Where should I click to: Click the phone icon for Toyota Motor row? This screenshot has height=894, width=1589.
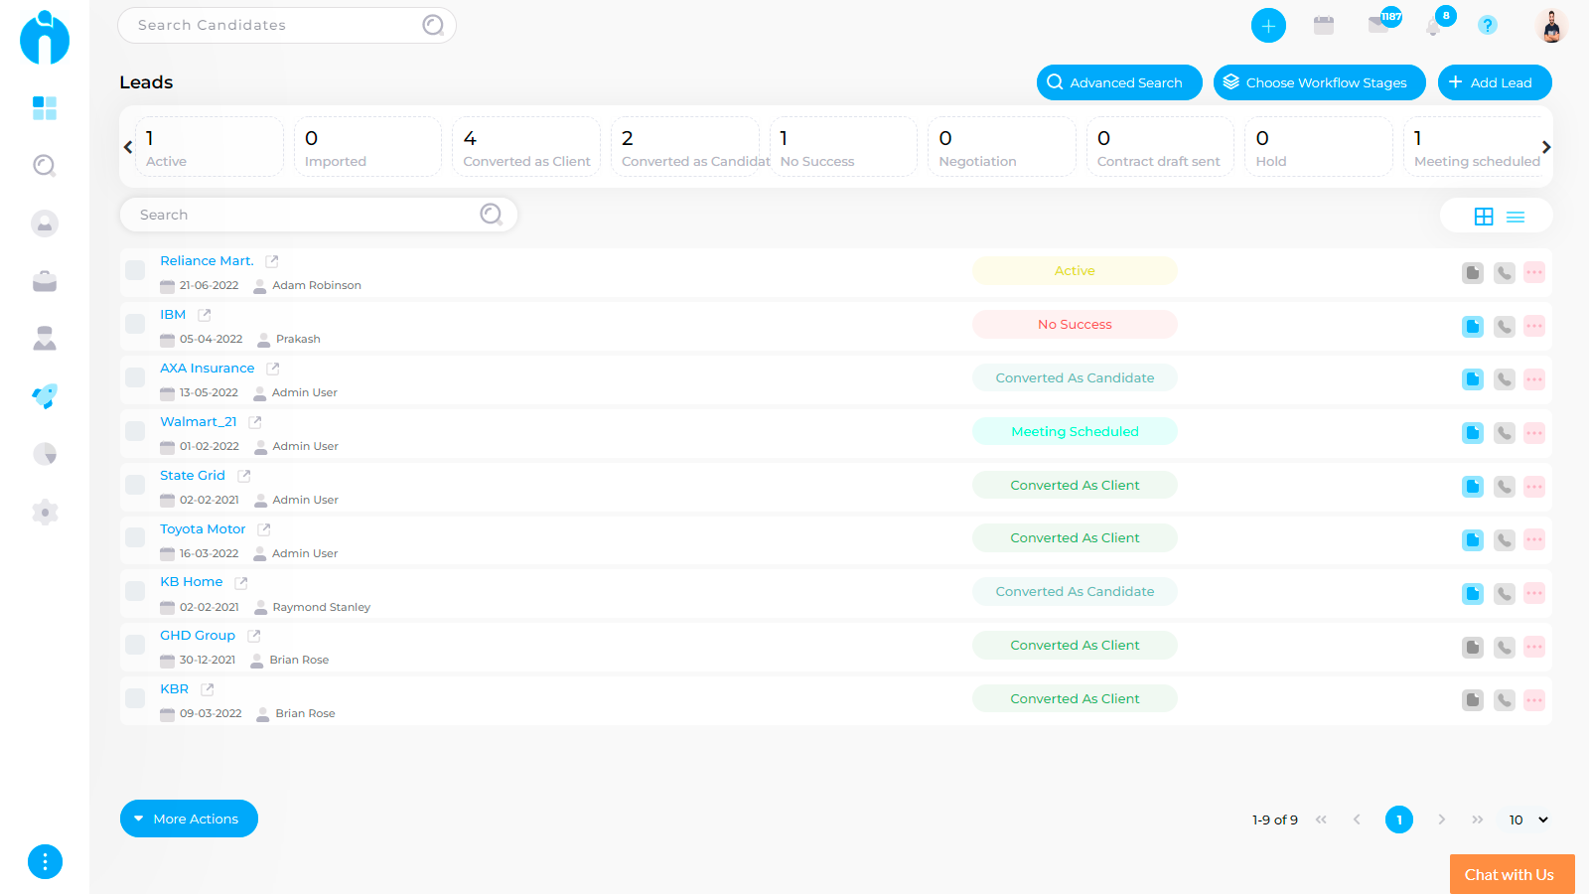1505,540
